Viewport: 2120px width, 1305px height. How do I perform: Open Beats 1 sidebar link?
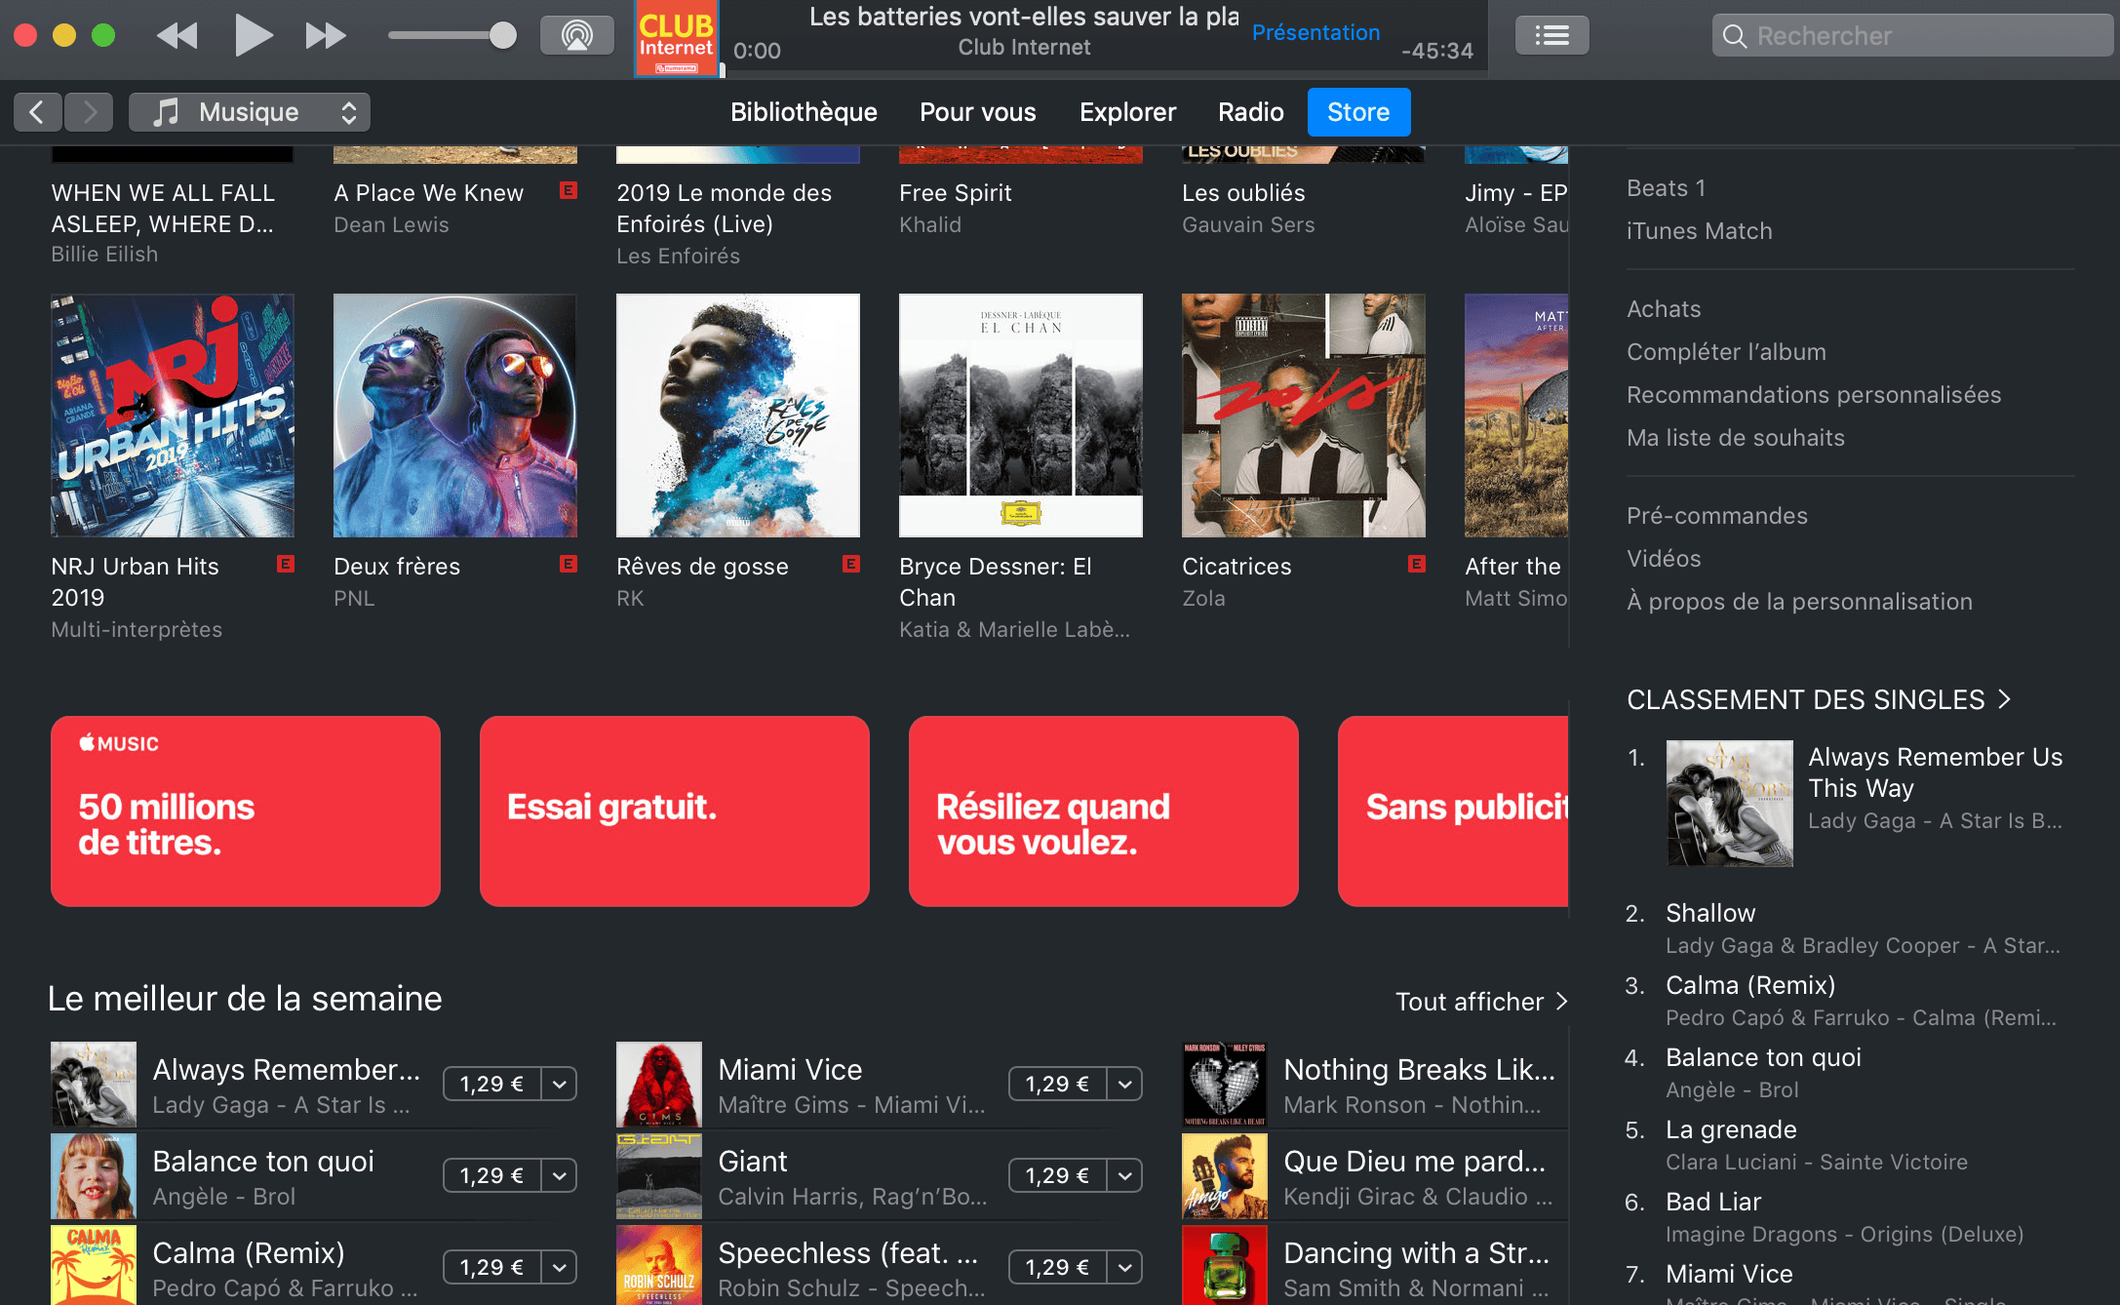1666,188
